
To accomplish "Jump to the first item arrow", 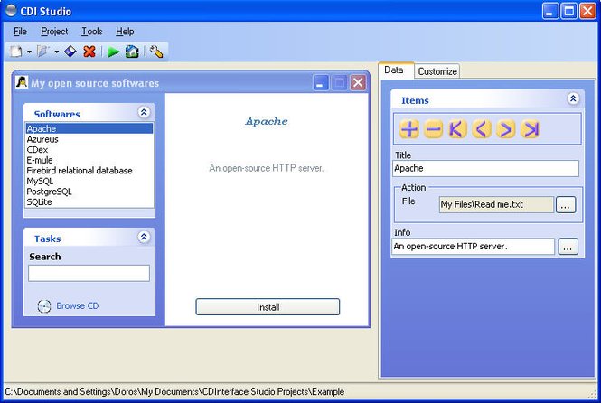I will [457, 129].
